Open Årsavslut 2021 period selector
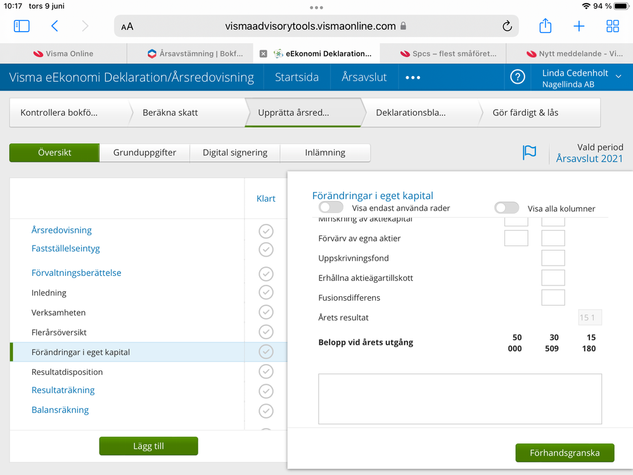Screen dimensions: 633x475 (589, 159)
